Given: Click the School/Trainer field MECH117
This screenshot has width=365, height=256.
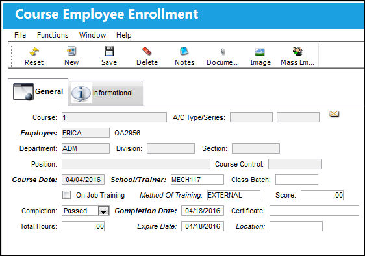Looking at the screenshot, I should click(197, 180).
